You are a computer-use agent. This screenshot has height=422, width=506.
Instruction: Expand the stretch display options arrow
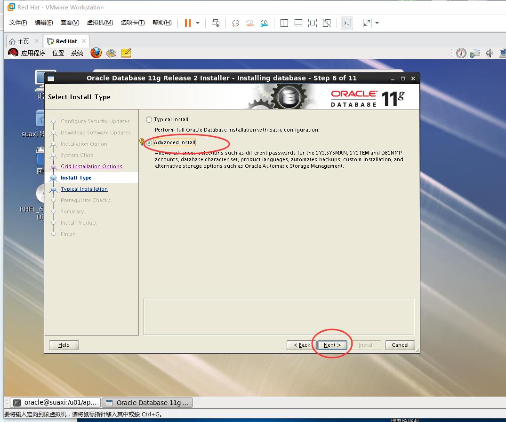point(377,23)
